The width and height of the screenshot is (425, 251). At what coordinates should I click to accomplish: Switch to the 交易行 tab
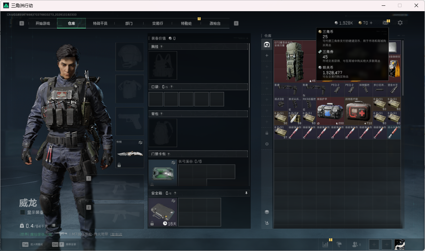coord(157,23)
